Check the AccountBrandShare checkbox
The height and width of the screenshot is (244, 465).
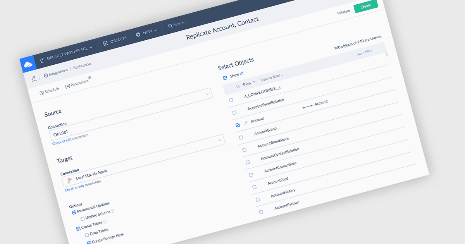(x=244, y=150)
